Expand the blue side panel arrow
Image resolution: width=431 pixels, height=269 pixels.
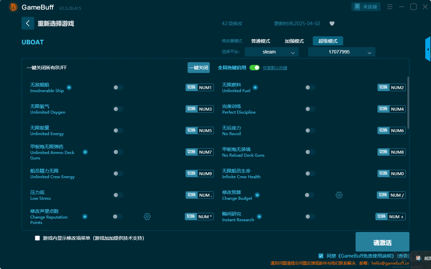pyautogui.click(x=428, y=49)
